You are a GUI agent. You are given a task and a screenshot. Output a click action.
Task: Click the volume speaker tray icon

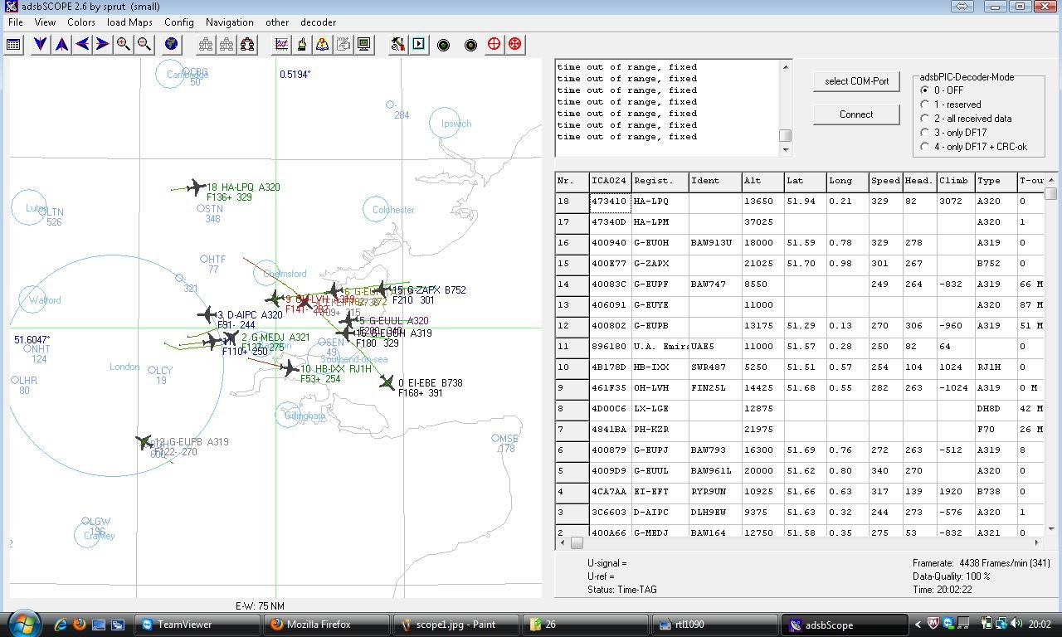pyautogui.click(x=1017, y=625)
